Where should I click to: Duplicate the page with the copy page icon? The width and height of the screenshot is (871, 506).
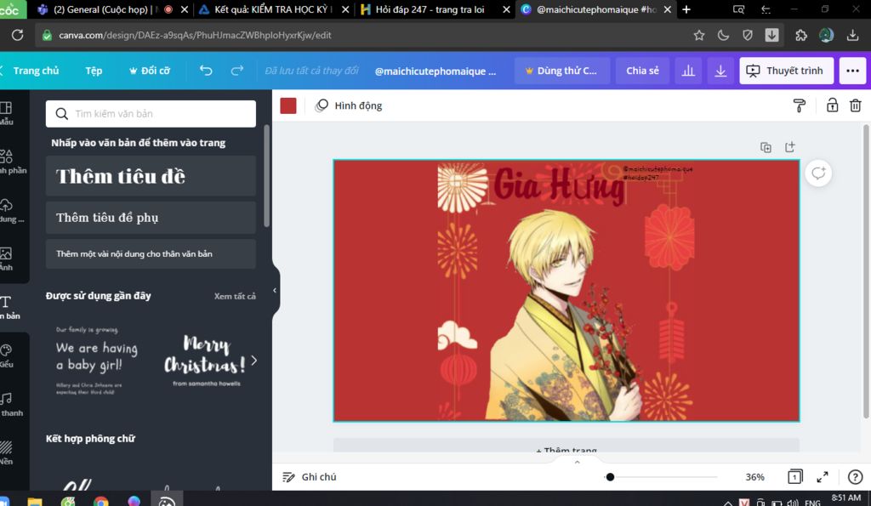tap(766, 147)
